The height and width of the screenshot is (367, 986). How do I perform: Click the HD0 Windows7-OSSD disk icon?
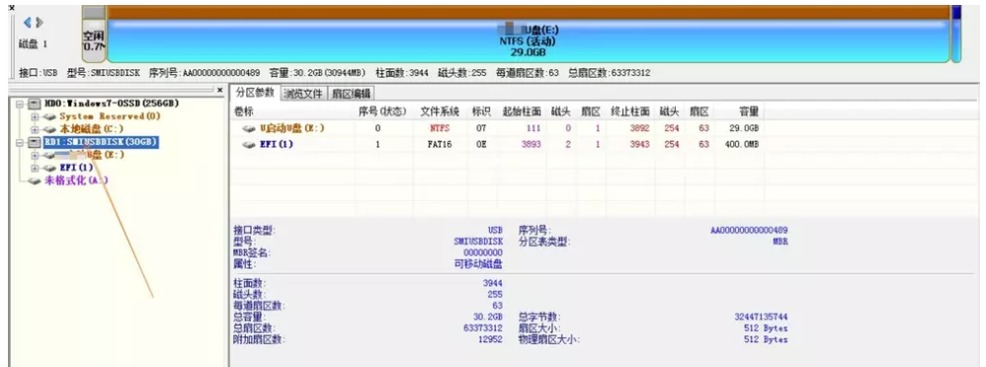pyautogui.click(x=35, y=104)
